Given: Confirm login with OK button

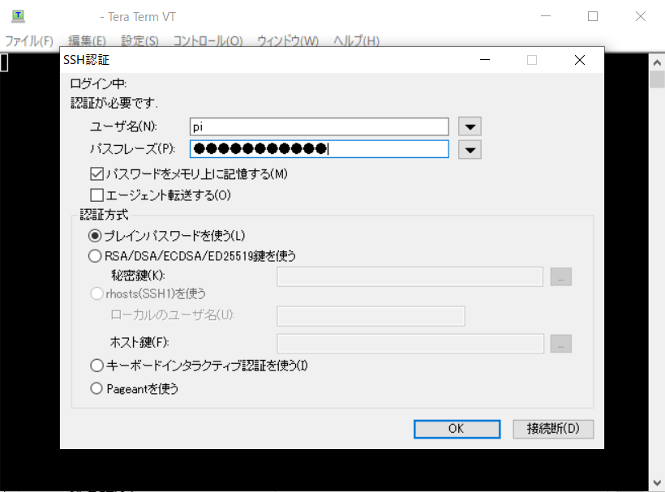Looking at the screenshot, I should (457, 429).
